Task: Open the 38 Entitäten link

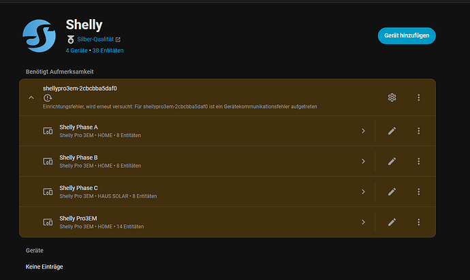Action: point(108,51)
